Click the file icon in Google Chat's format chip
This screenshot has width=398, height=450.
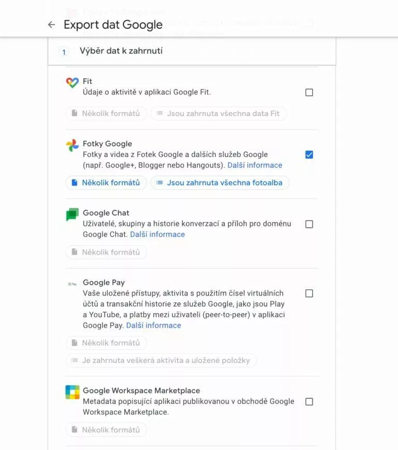(74, 252)
